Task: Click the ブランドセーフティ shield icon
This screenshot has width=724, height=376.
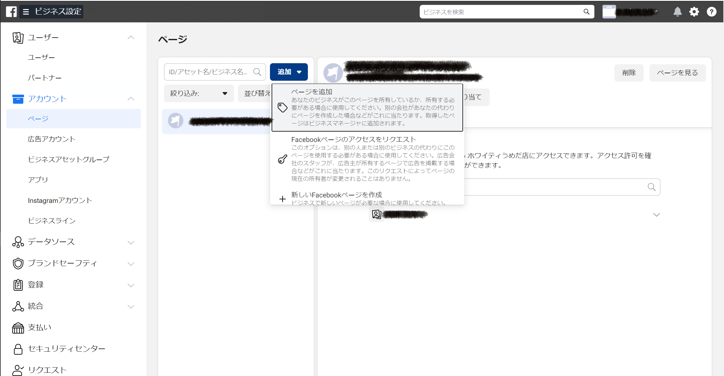Action: click(x=18, y=263)
